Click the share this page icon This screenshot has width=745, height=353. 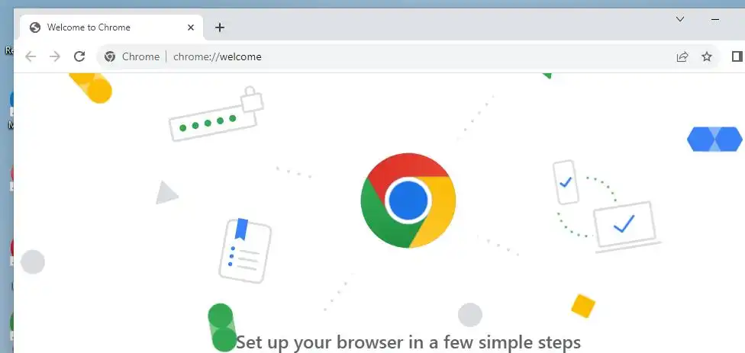682,57
